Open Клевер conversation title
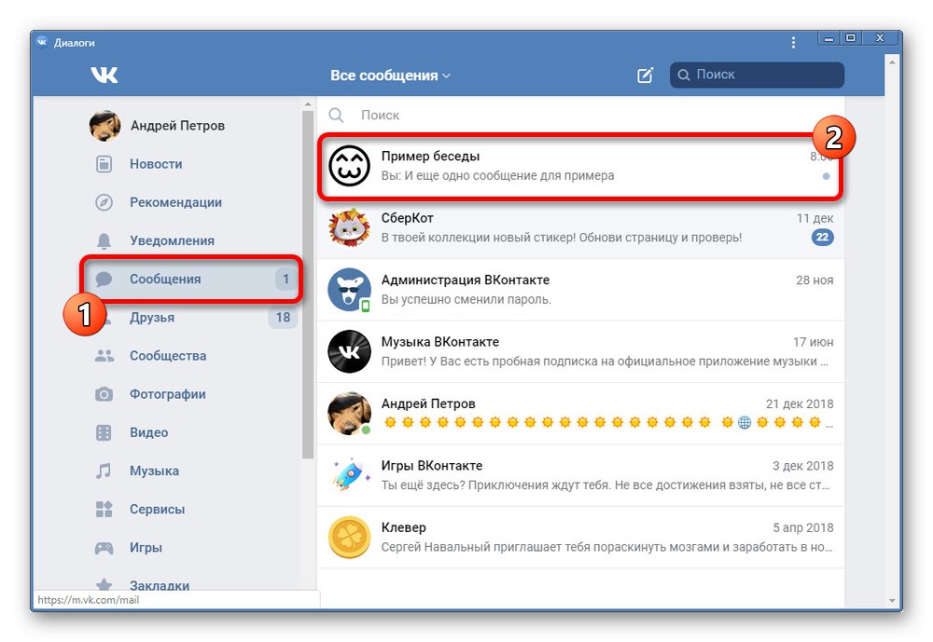933x642 pixels. (403, 527)
